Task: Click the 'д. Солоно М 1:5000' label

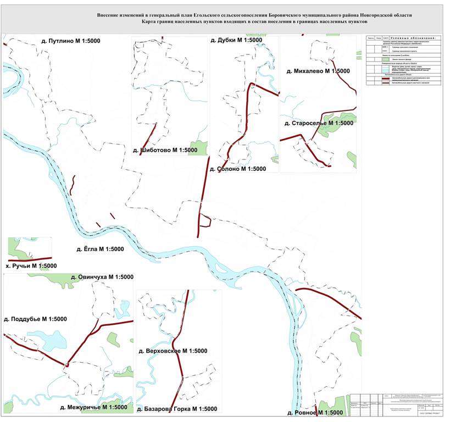Action: click(x=238, y=169)
